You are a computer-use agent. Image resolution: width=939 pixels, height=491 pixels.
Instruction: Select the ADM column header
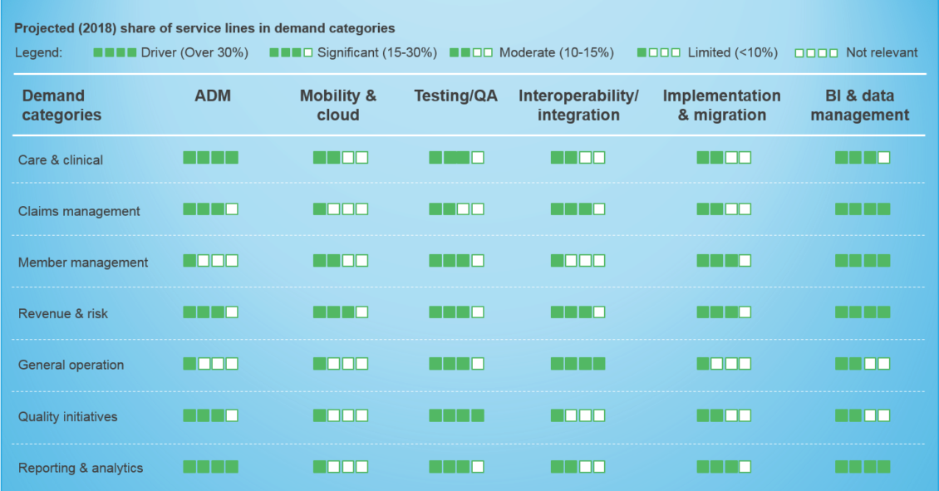pyautogui.click(x=213, y=96)
